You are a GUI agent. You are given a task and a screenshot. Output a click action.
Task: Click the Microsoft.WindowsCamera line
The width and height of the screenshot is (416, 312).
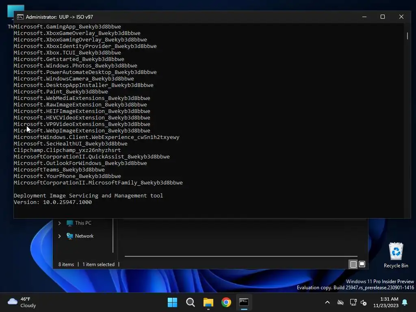click(x=74, y=79)
